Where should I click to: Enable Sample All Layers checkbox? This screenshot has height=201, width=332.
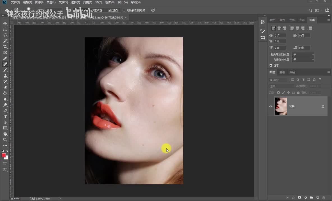point(124,10)
